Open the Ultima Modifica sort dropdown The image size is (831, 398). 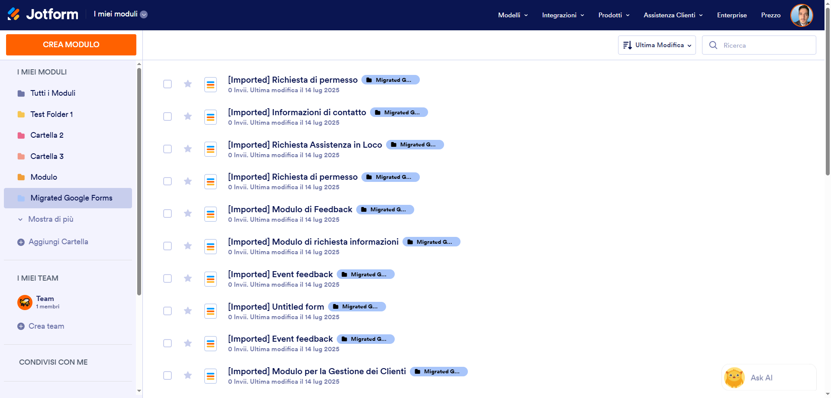(657, 45)
